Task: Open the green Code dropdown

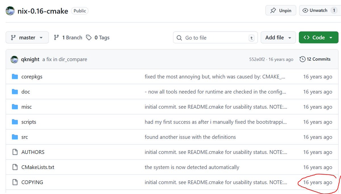Action: coord(319,37)
